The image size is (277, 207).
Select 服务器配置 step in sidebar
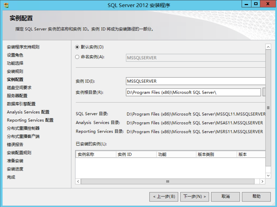click(x=17, y=96)
